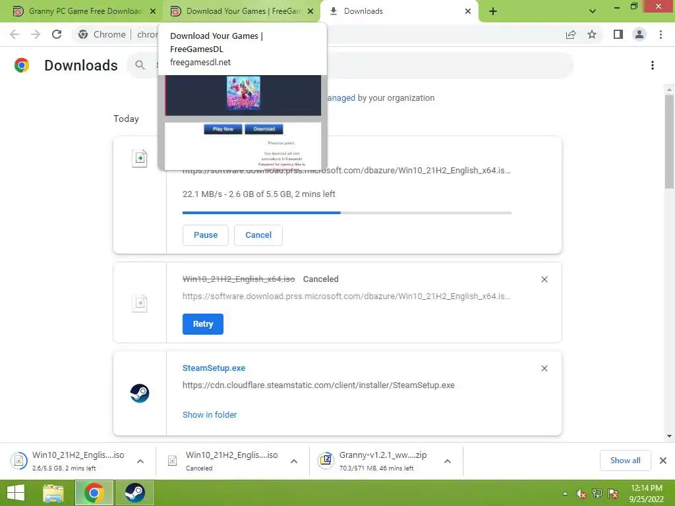675x506 pixels.
Task: Reload the page with the refresh icon
Action: tap(57, 34)
